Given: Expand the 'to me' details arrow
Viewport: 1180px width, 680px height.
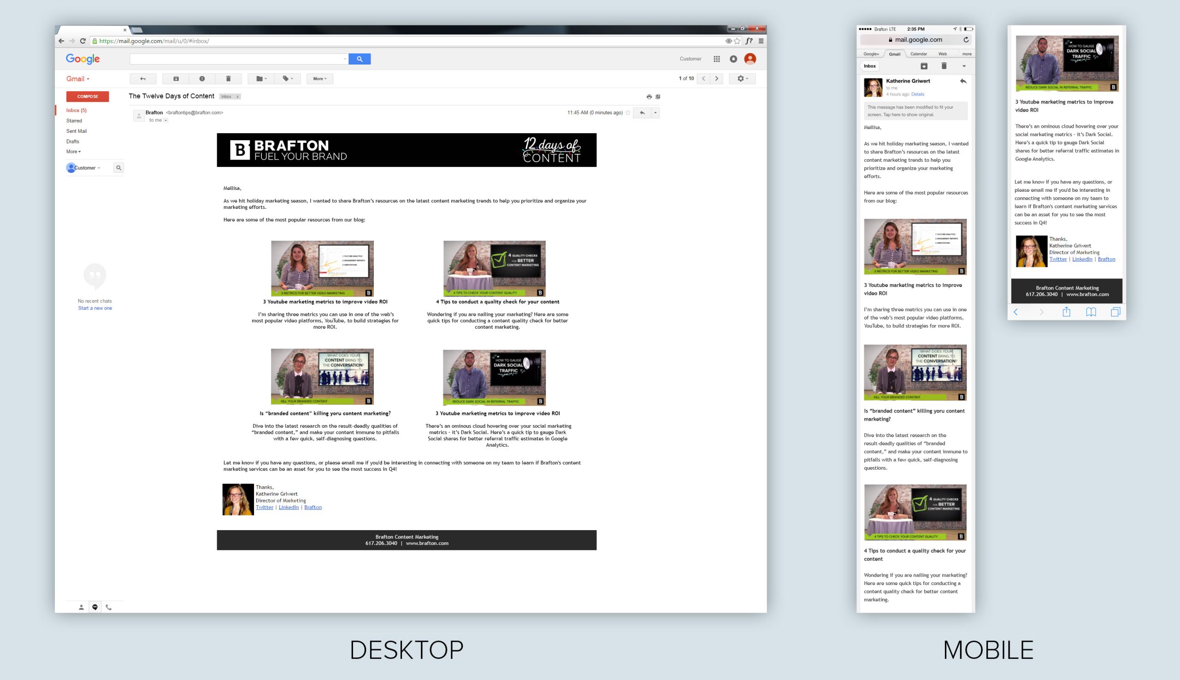Looking at the screenshot, I should coord(166,120).
